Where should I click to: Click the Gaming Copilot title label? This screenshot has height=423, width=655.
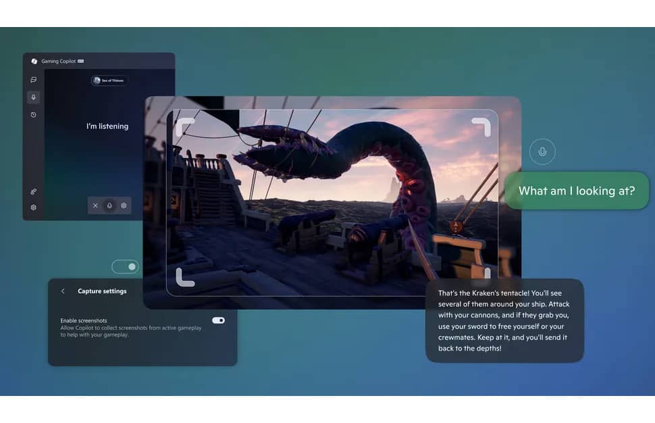point(59,61)
